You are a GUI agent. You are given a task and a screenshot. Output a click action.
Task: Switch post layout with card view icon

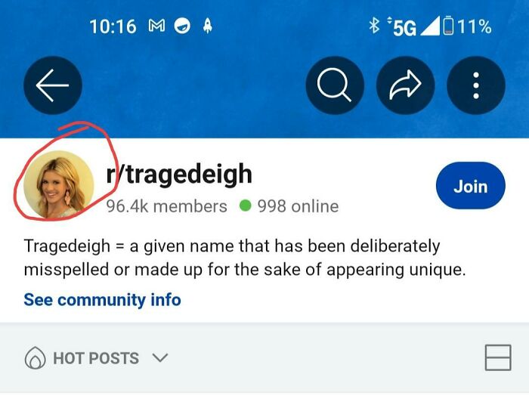[x=498, y=358]
